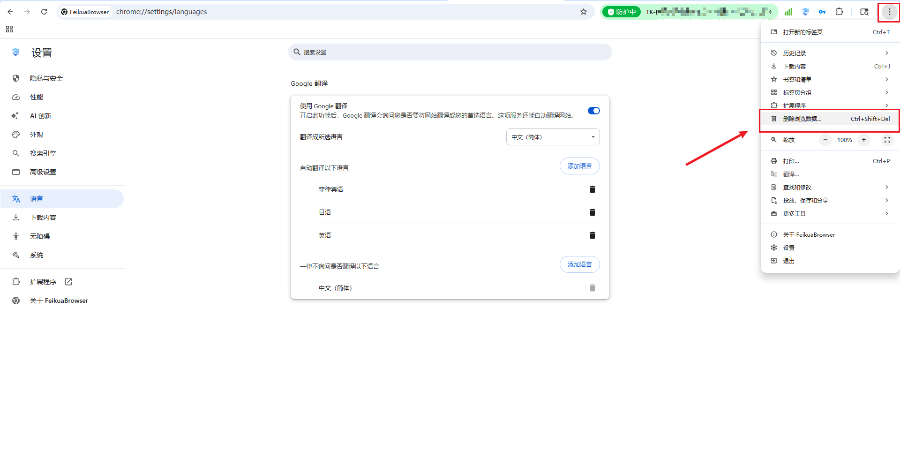The image size is (900, 466).
Task: Click the three-dot browser menu button
Action: coord(889,12)
